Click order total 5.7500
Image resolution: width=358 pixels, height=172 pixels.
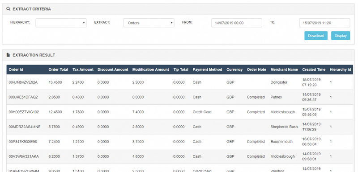(x=54, y=127)
